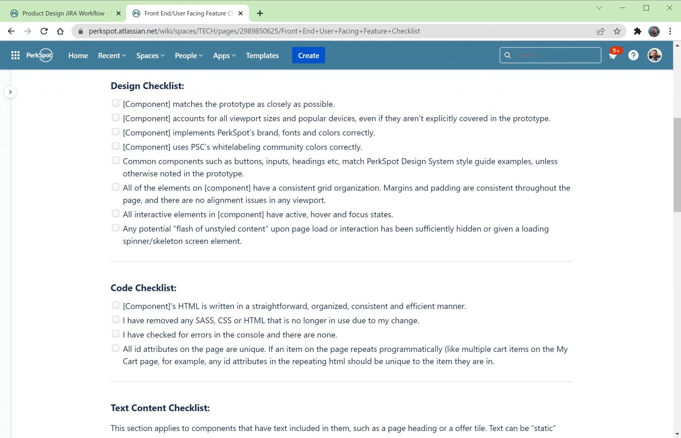The height and width of the screenshot is (438, 681).
Task: Click the blue Create button
Action: coord(308,56)
